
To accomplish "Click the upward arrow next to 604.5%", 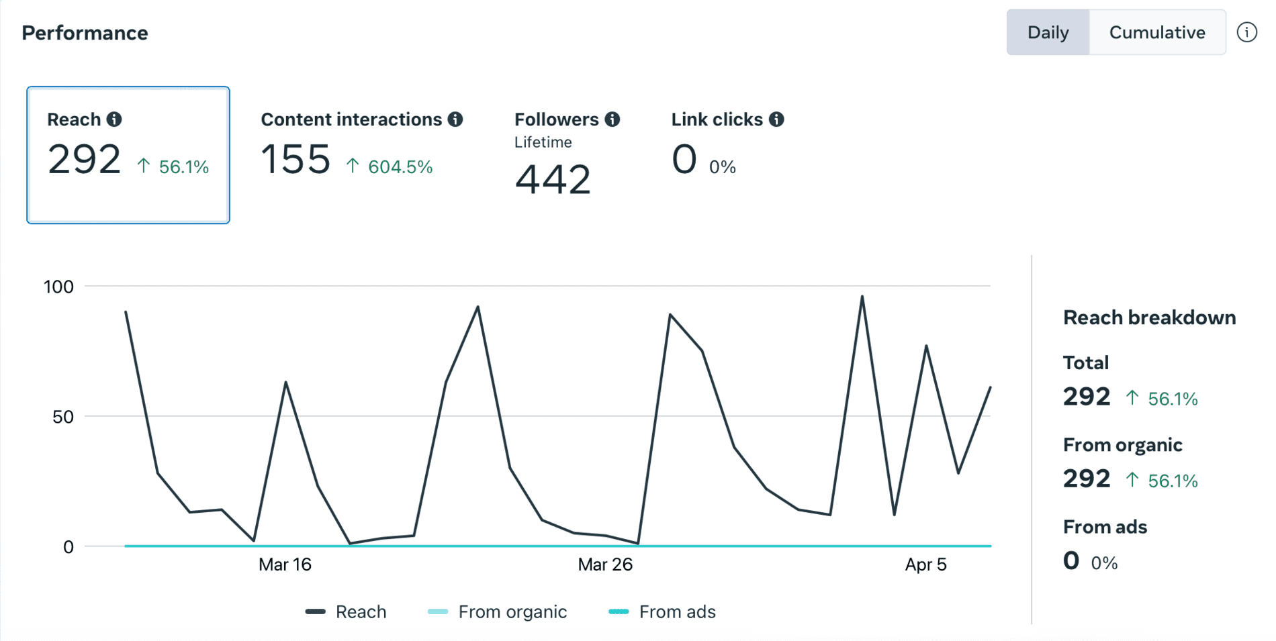I will [x=352, y=164].
